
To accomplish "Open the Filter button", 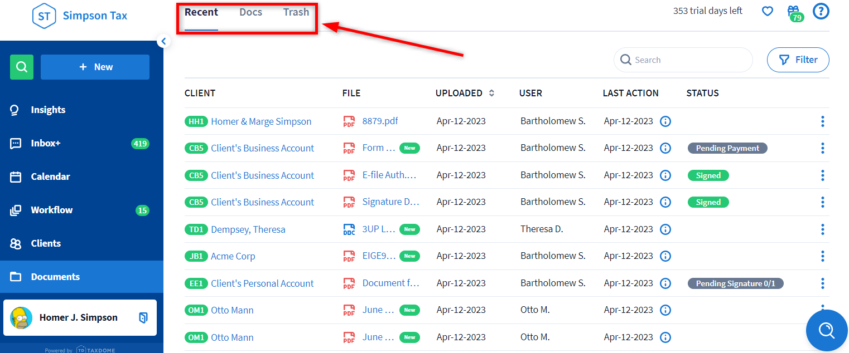I will (798, 60).
